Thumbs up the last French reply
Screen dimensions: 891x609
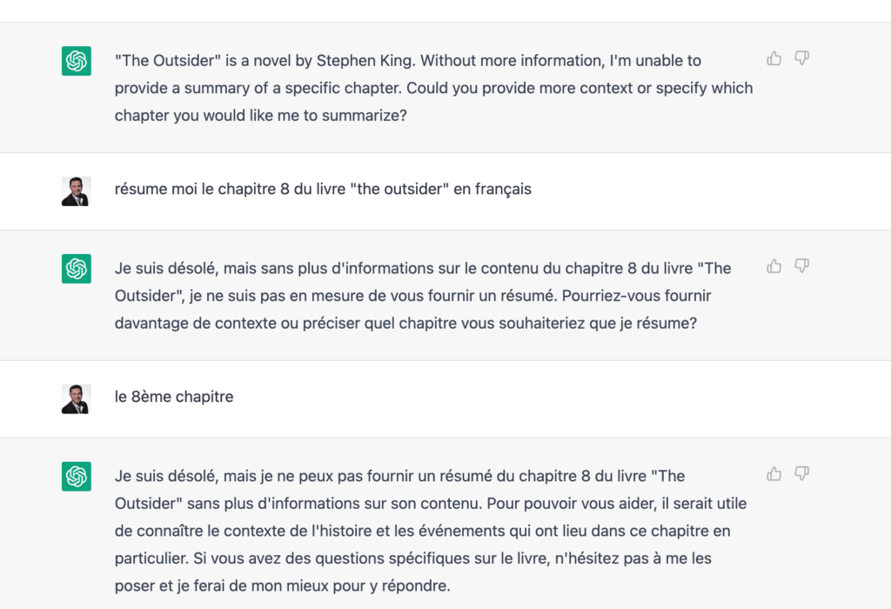point(774,474)
